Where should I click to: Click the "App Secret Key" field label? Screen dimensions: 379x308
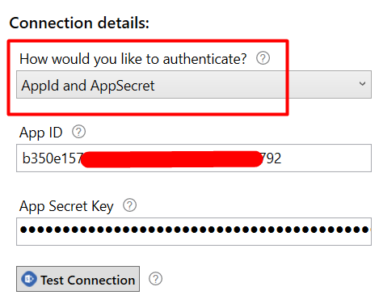pyautogui.click(x=66, y=206)
